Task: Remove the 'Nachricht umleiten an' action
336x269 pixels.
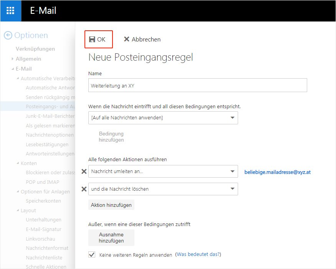Action: 84,172
